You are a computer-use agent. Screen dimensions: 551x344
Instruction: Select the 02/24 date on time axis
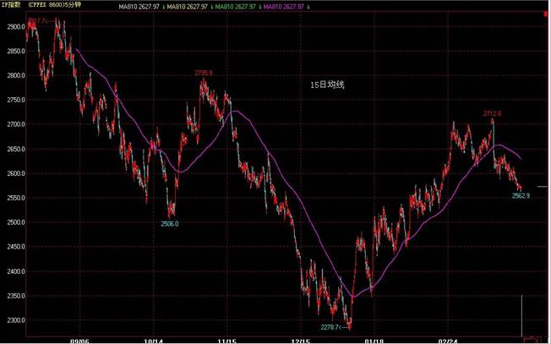pos(447,339)
